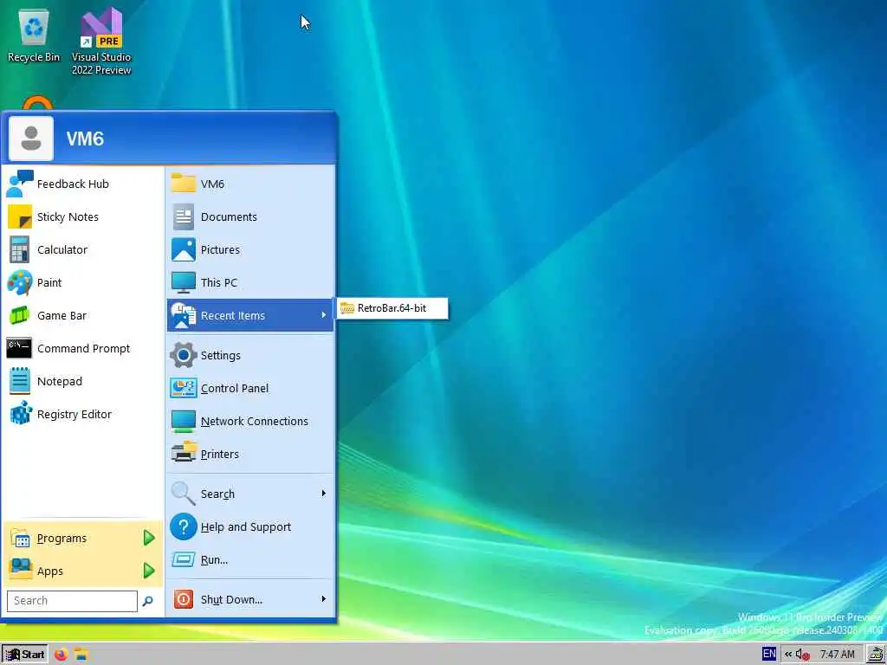
Task: Expand the Search submenu arrow
Action: 324,493
